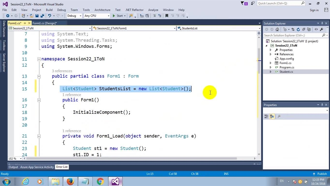
Task: Click the bookmark icon in the toolbar
Action: point(167,16)
